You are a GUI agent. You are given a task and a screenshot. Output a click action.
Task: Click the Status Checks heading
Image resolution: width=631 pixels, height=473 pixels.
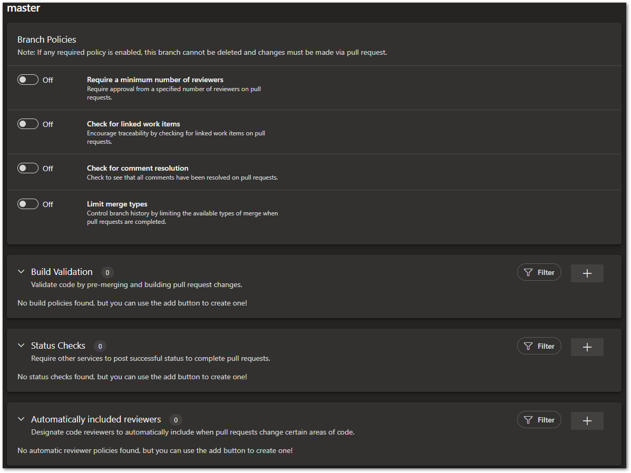[58, 346]
